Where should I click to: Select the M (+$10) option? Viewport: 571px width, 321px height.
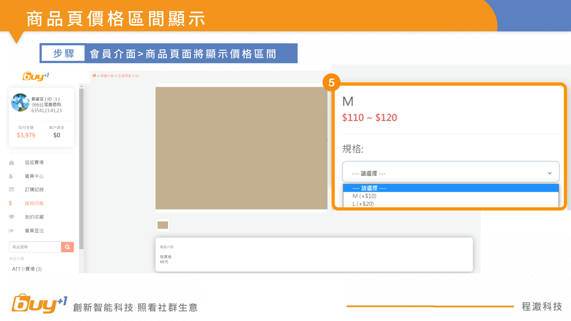pos(364,196)
